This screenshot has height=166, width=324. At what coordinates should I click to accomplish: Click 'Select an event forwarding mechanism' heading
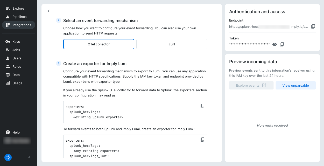pyautogui.click(x=101, y=20)
